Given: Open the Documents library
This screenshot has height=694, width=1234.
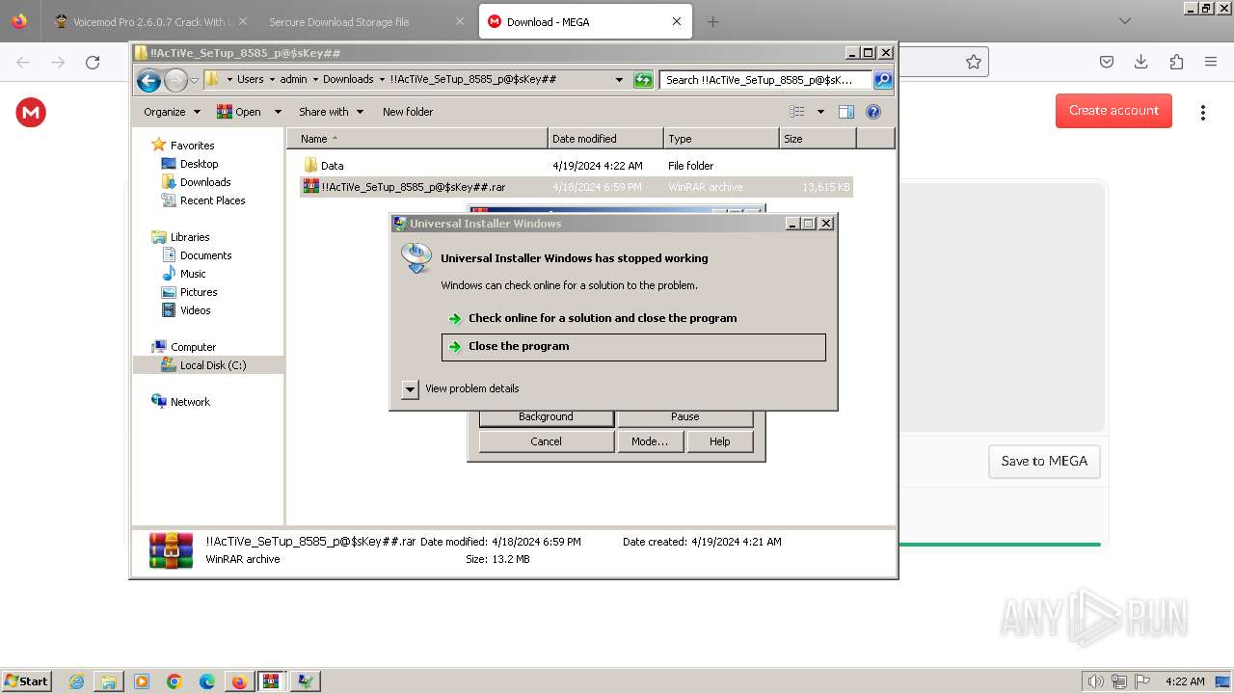Looking at the screenshot, I should pyautogui.click(x=205, y=255).
